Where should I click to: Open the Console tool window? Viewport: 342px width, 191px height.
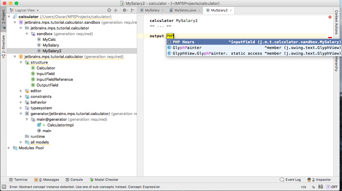74,180
